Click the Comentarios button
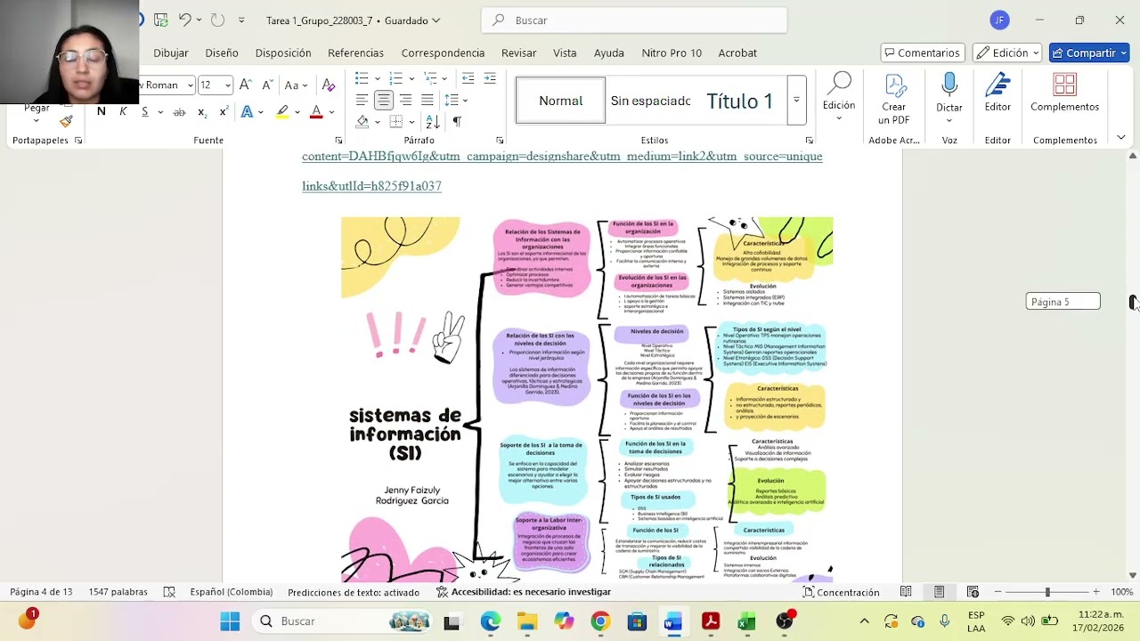Screen dimensions: 1140x641 tap(923, 53)
